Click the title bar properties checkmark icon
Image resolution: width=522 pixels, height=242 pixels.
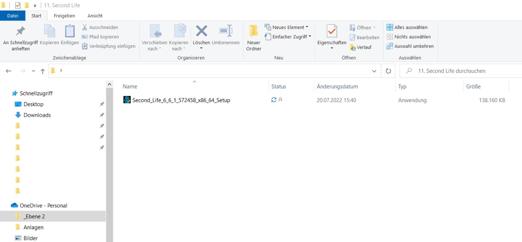[x=18, y=5]
